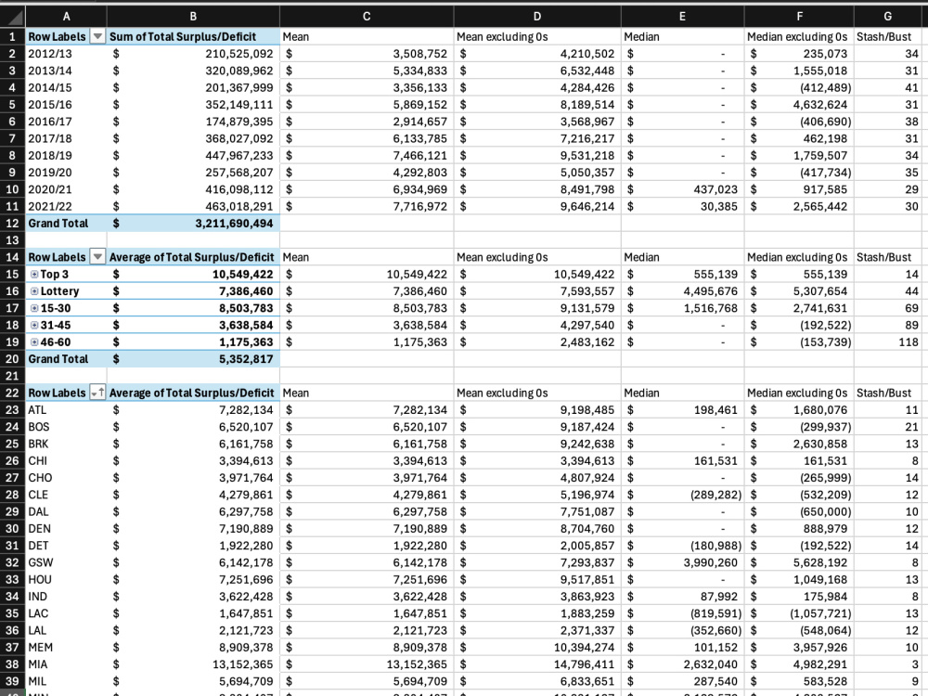Screen dimensions: 928x696
Task: Select the 'Sum of Total Surplus/Deficit' header cell
Action: click(x=193, y=37)
